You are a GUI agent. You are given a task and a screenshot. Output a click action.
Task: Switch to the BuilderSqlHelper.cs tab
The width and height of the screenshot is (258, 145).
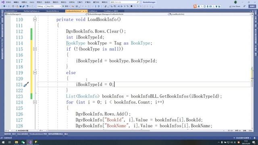tap(32, 11)
